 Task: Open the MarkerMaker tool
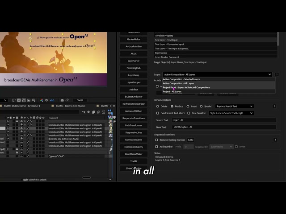[134, 39]
